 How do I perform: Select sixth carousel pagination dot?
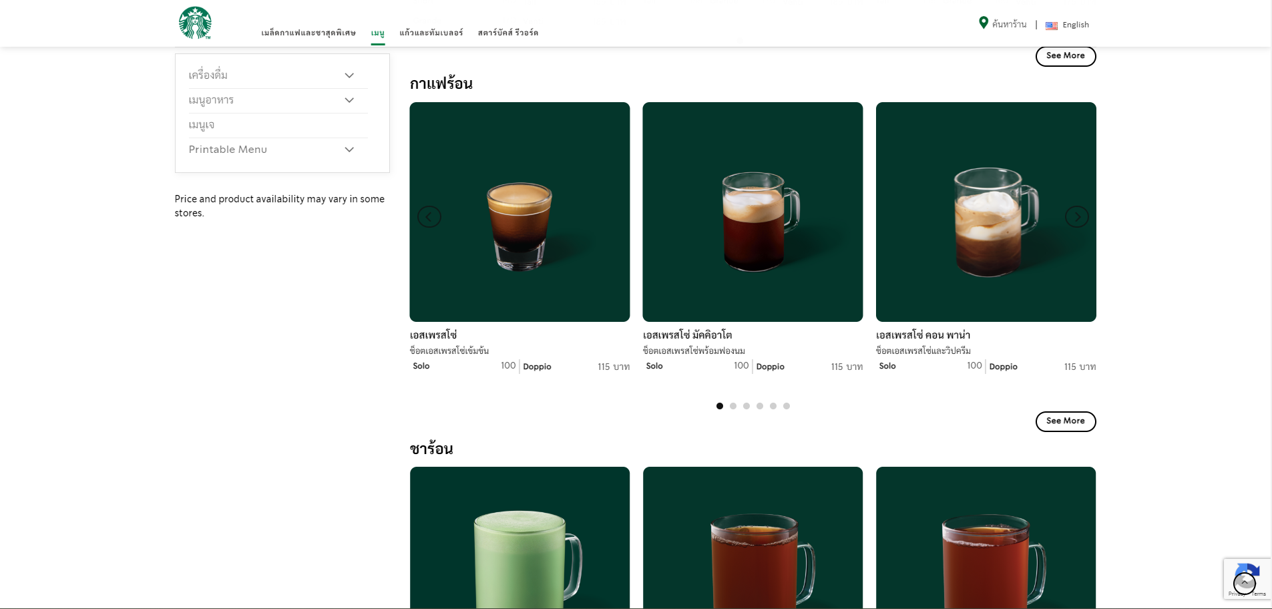click(787, 406)
